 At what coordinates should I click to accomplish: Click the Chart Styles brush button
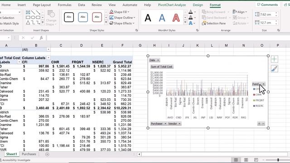[x=274, y=69]
